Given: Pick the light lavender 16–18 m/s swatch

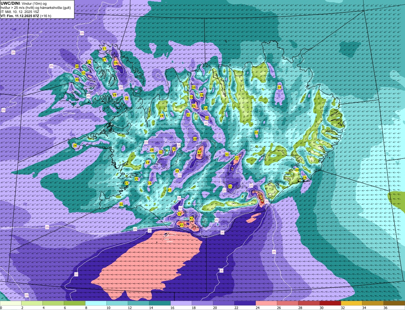Looking at the screenshot, I should [181, 303].
